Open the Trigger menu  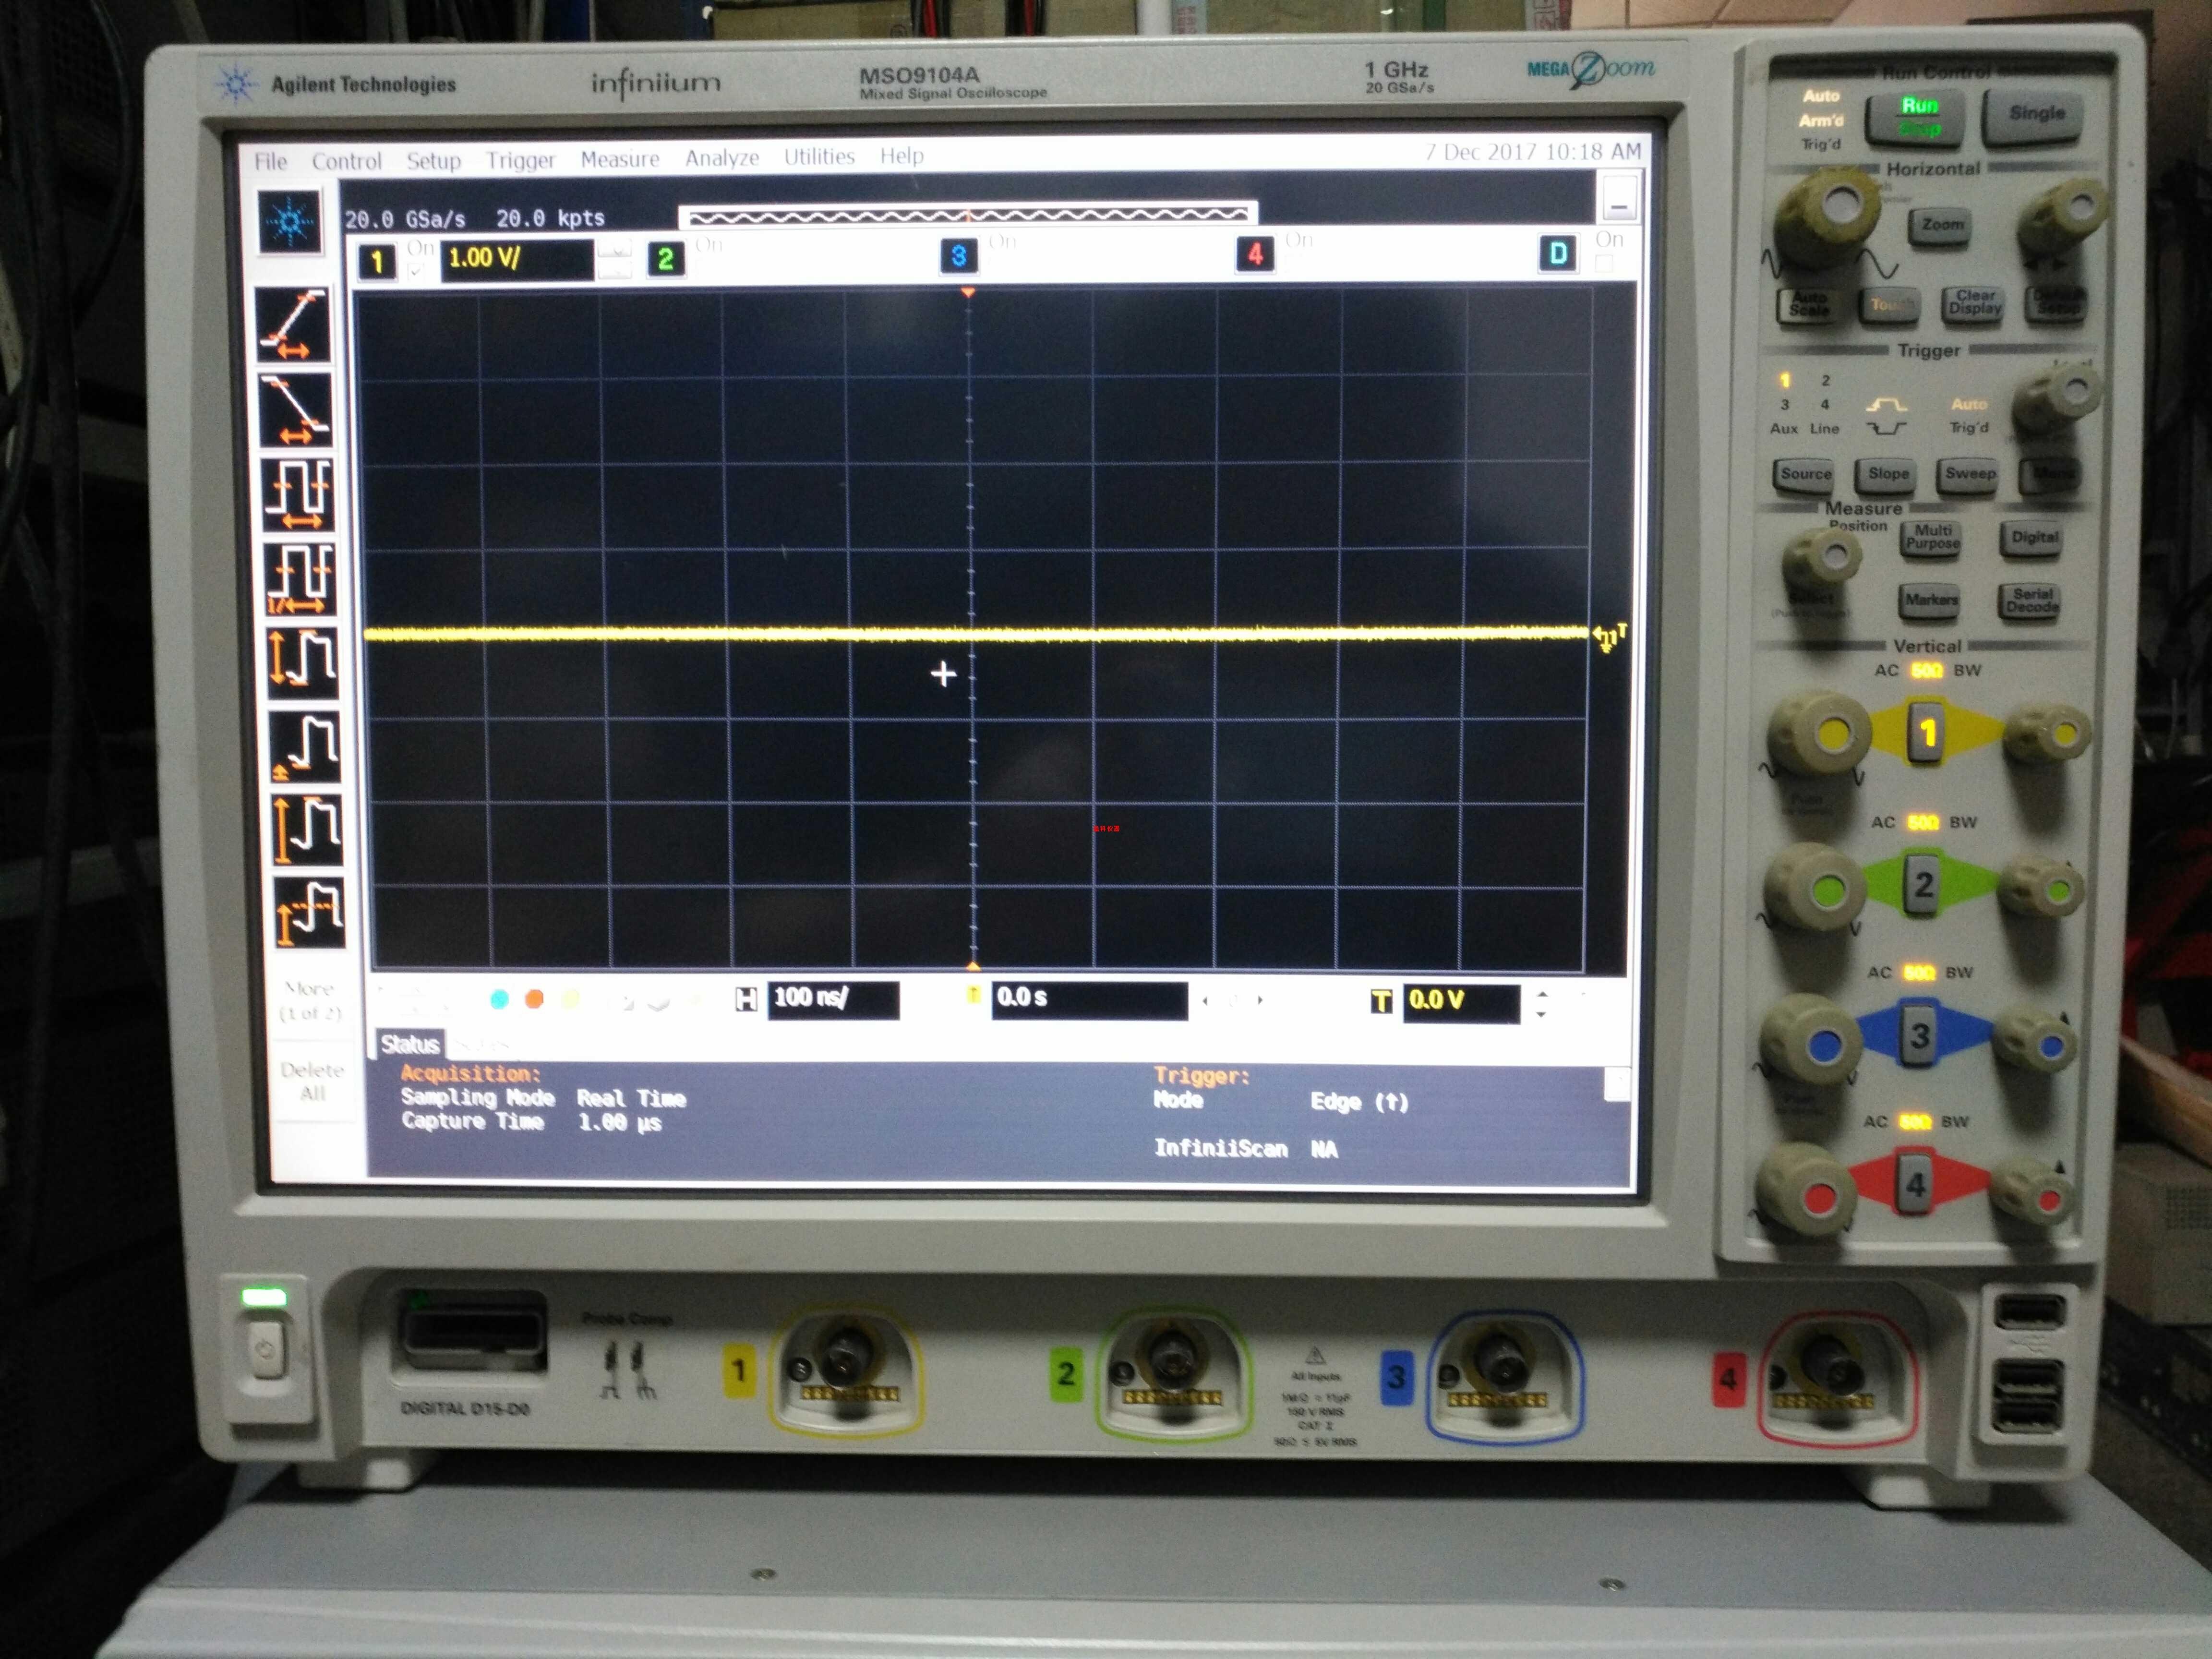coord(521,159)
